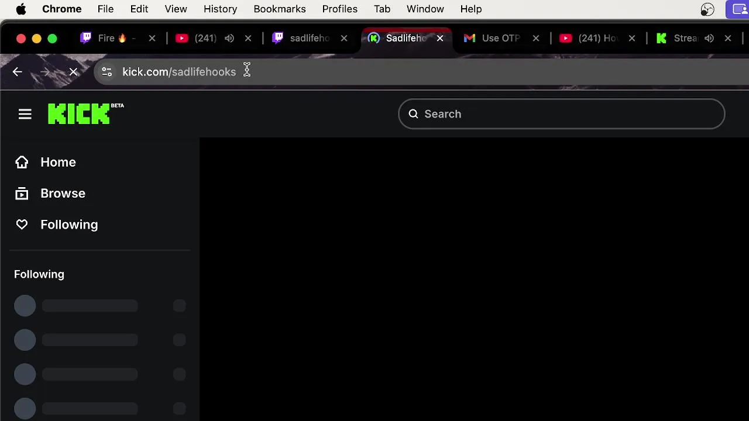Open the File menu
Viewport: 749px width, 421px height.
105,9
